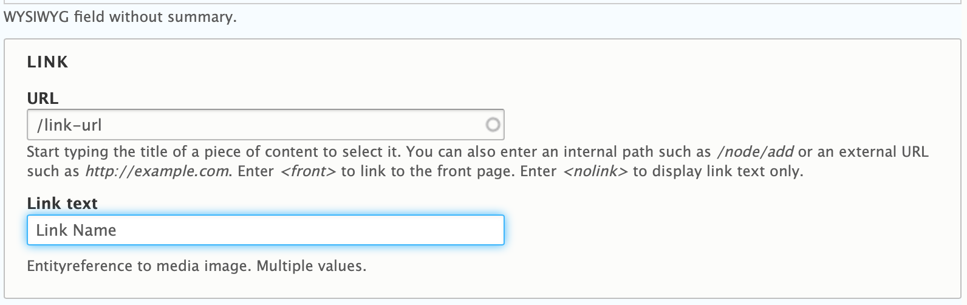Image resolution: width=967 pixels, height=305 pixels.
Task: Focus the URL input containing /link-url
Action: (265, 125)
